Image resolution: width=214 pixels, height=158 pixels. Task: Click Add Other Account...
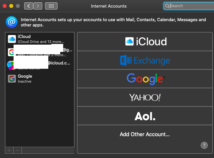145,135
